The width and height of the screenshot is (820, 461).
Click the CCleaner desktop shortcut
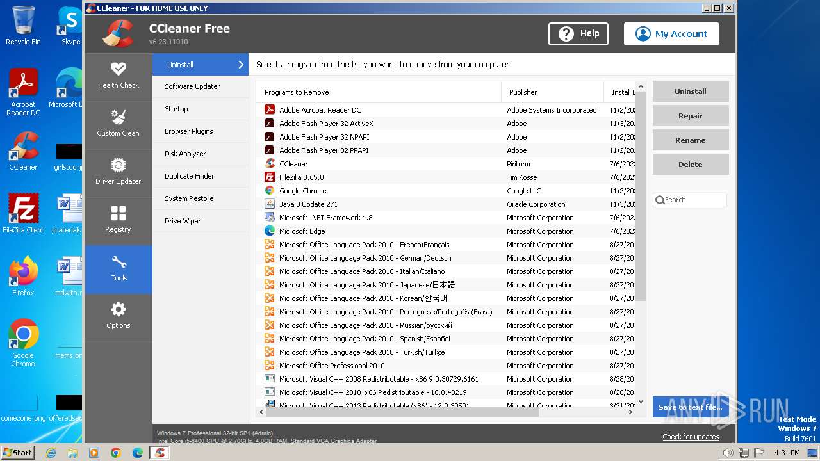(x=23, y=152)
